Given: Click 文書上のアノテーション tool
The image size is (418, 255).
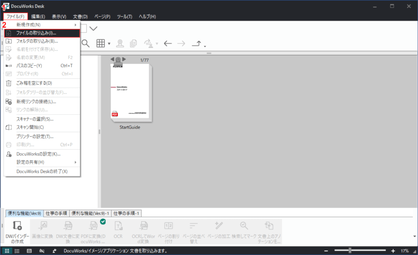Looking at the screenshot, I should coord(269,232).
